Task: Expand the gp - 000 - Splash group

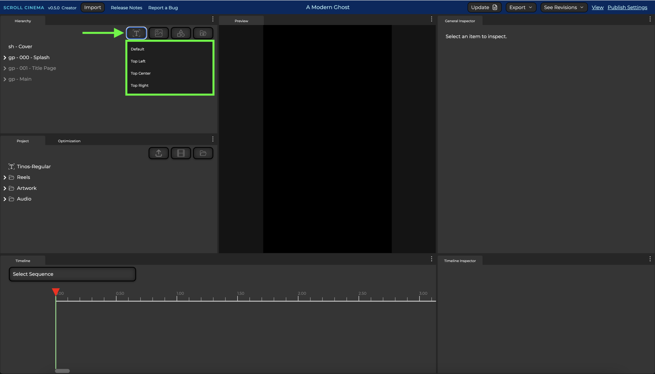Action: click(5, 57)
